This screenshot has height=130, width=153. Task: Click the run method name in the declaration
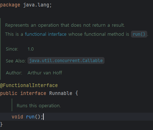tap(30, 117)
